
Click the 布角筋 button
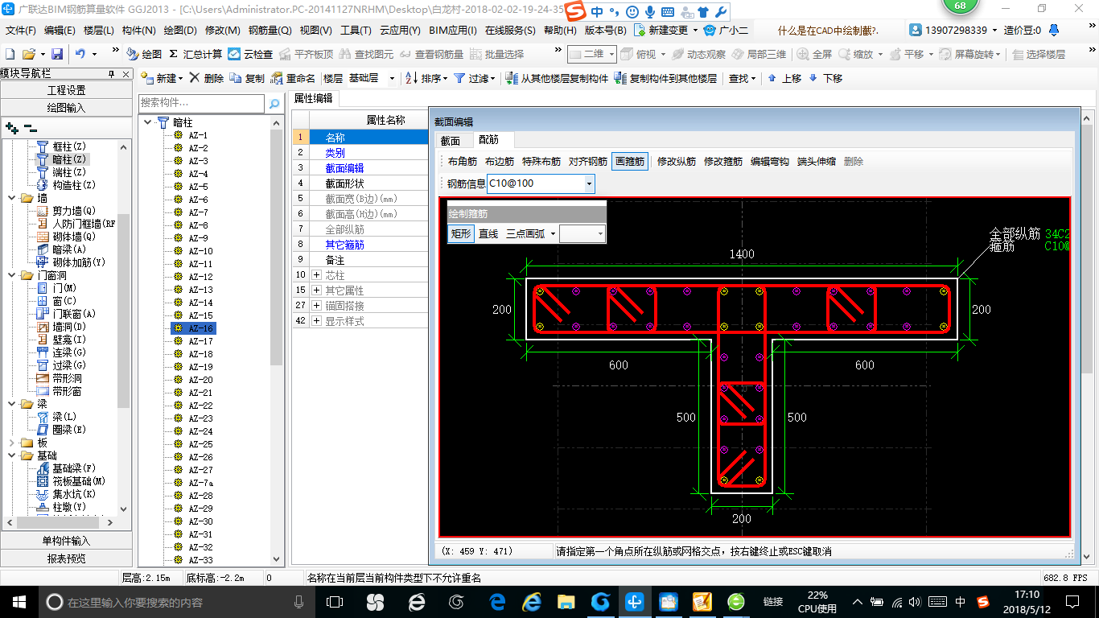tap(463, 161)
